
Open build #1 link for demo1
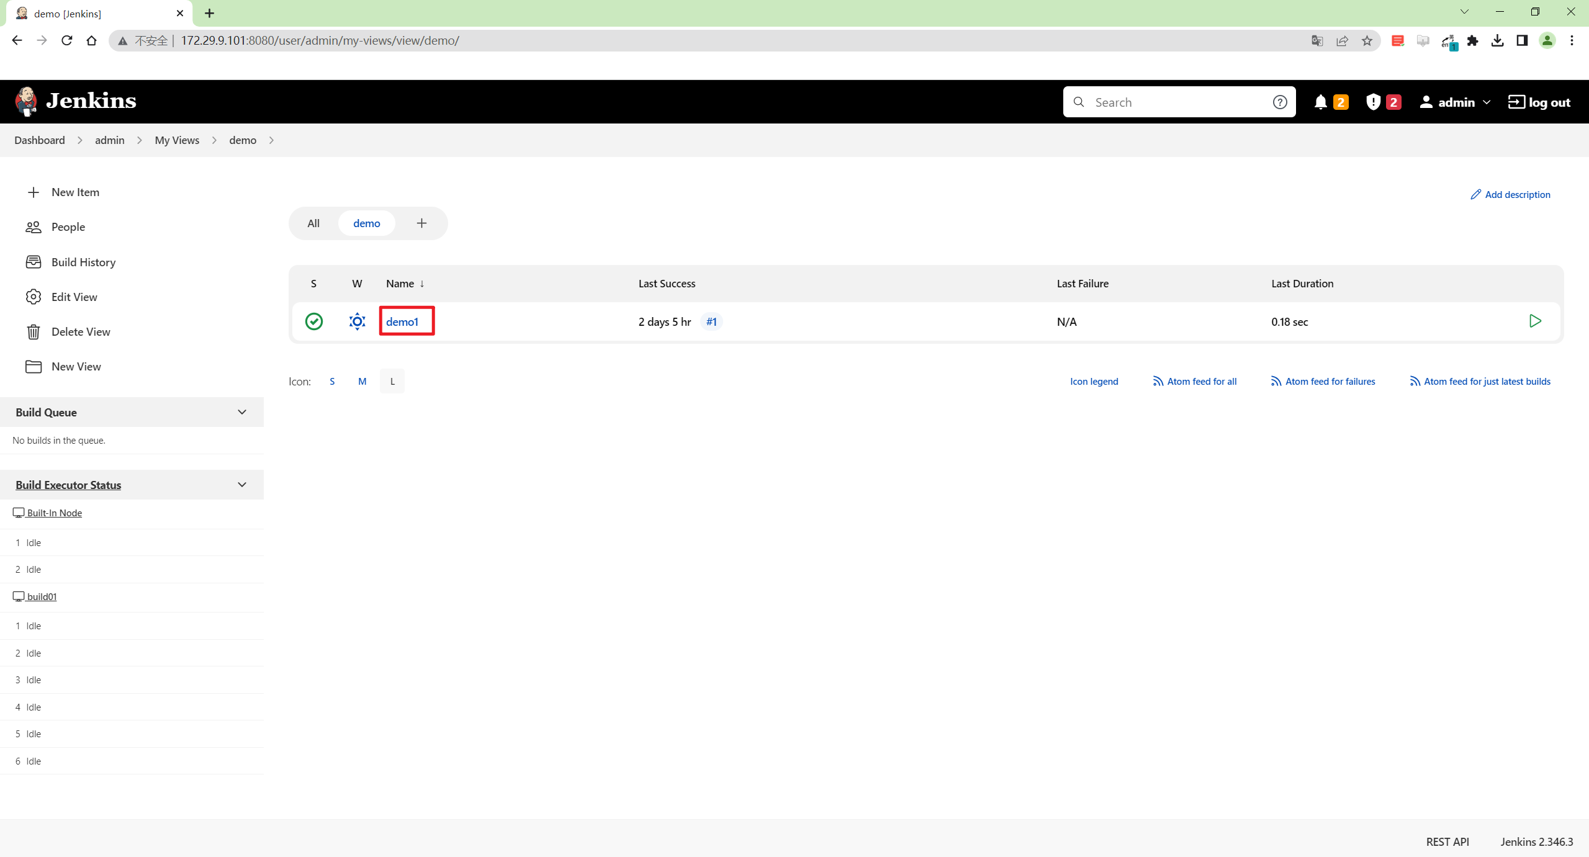[711, 321]
